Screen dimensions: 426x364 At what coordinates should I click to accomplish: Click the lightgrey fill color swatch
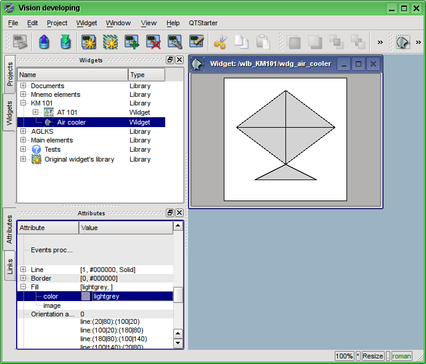tap(86, 296)
